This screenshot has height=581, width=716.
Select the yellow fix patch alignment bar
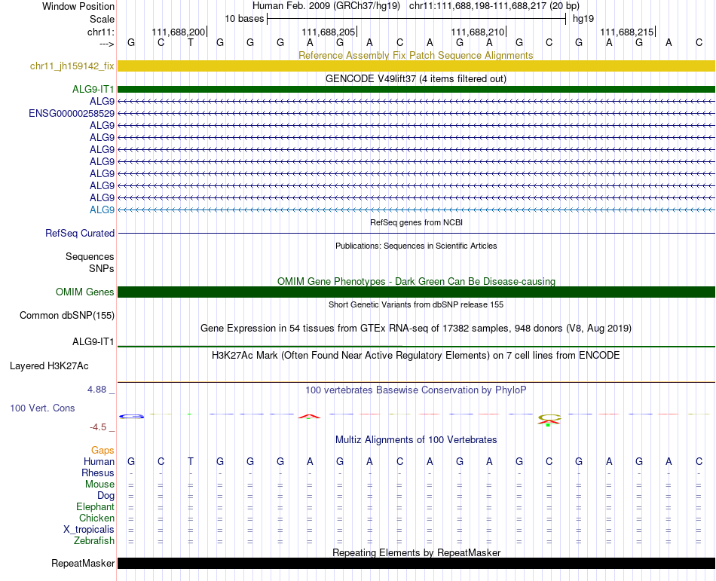tap(416, 66)
